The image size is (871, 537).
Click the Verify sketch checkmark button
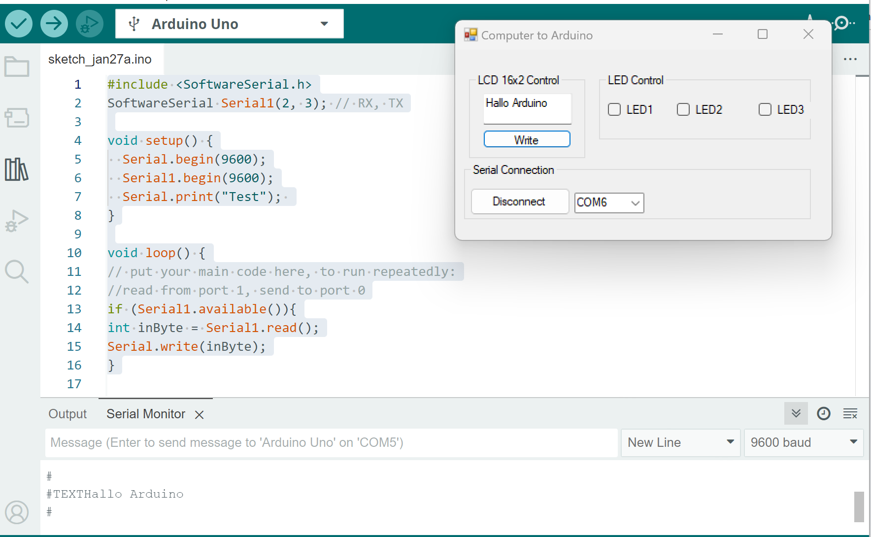tap(19, 24)
